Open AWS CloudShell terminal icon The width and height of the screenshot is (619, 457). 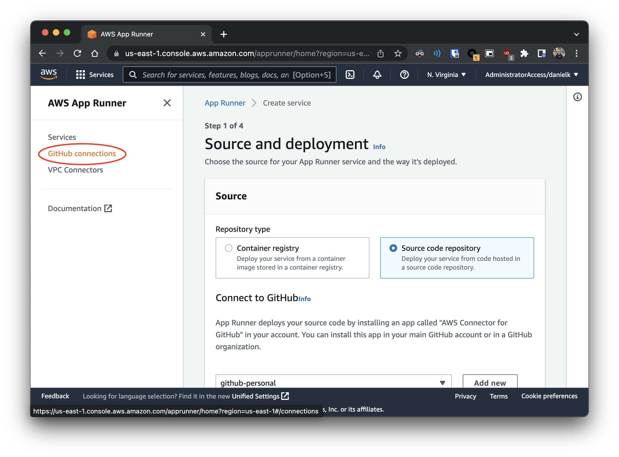(x=350, y=75)
